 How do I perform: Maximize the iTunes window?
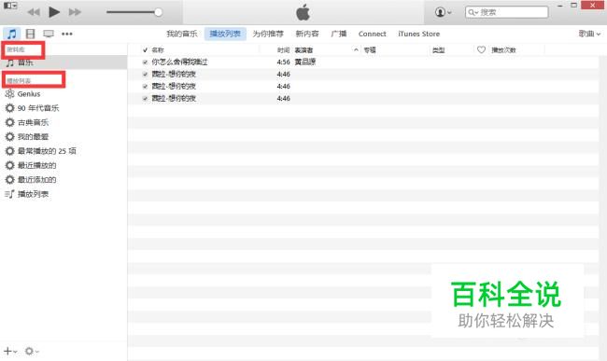click(x=574, y=5)
